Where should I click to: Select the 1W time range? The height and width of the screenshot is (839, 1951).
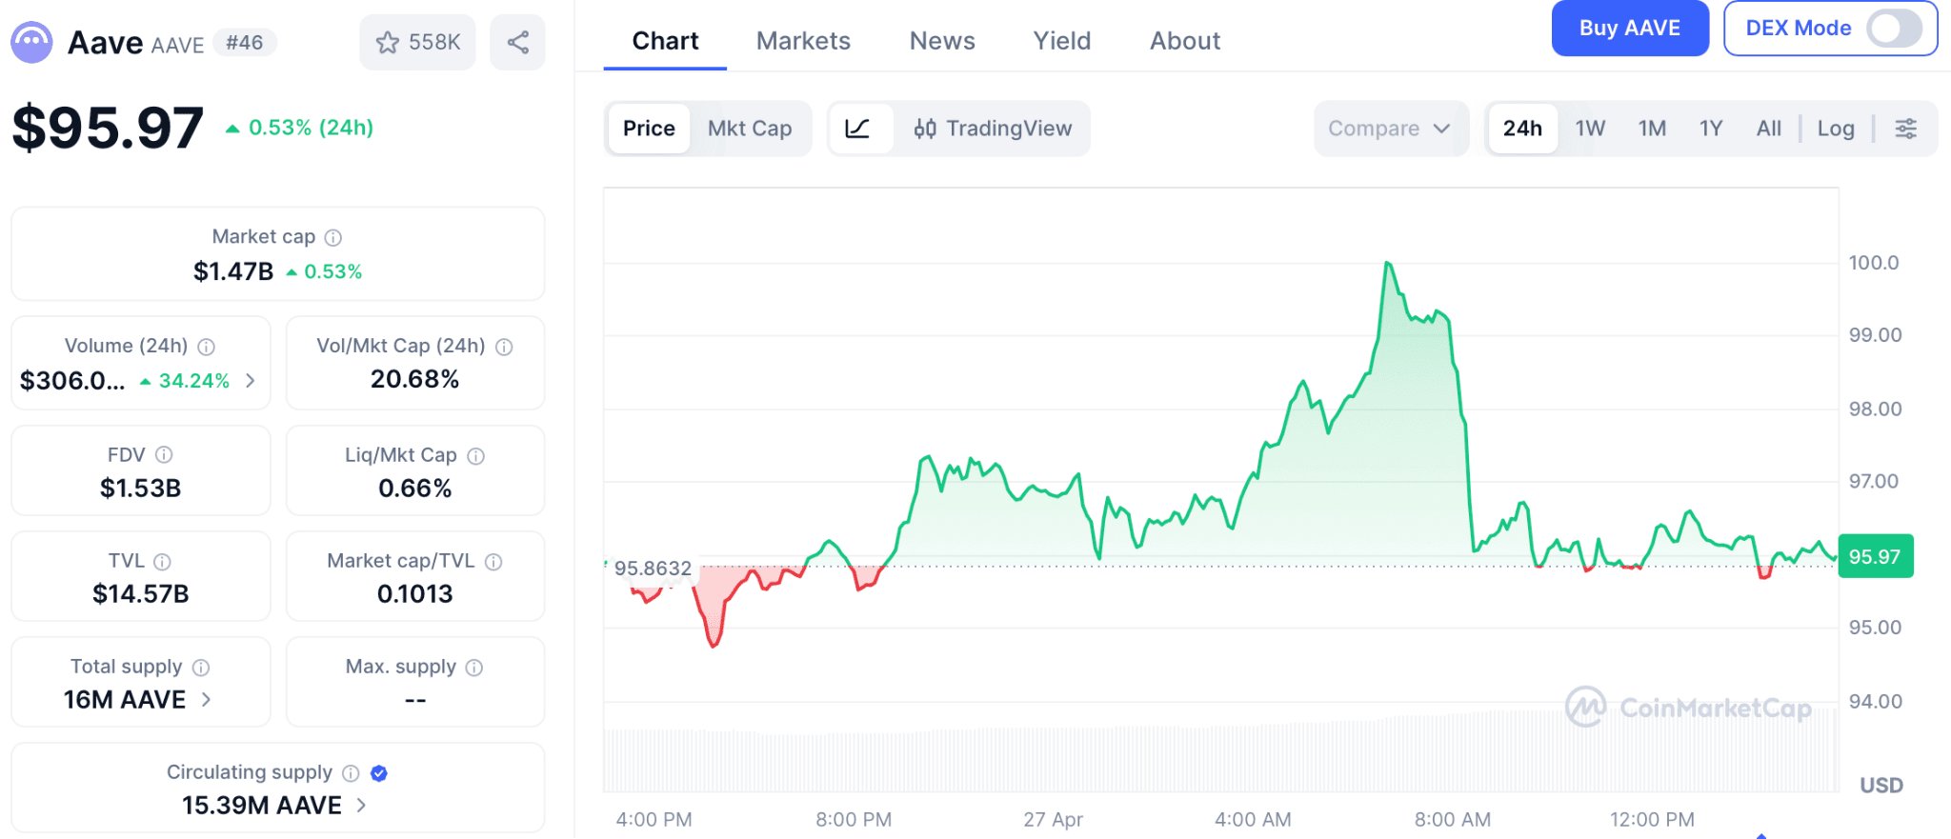coord(1590,129)
